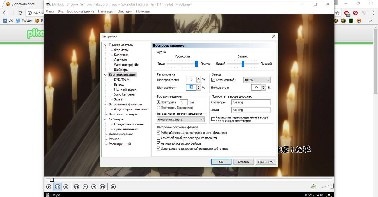Viewport: 378px width, 197px height.
Task: Click the rewind (decrease speed) icon
Action: point(85,187)
